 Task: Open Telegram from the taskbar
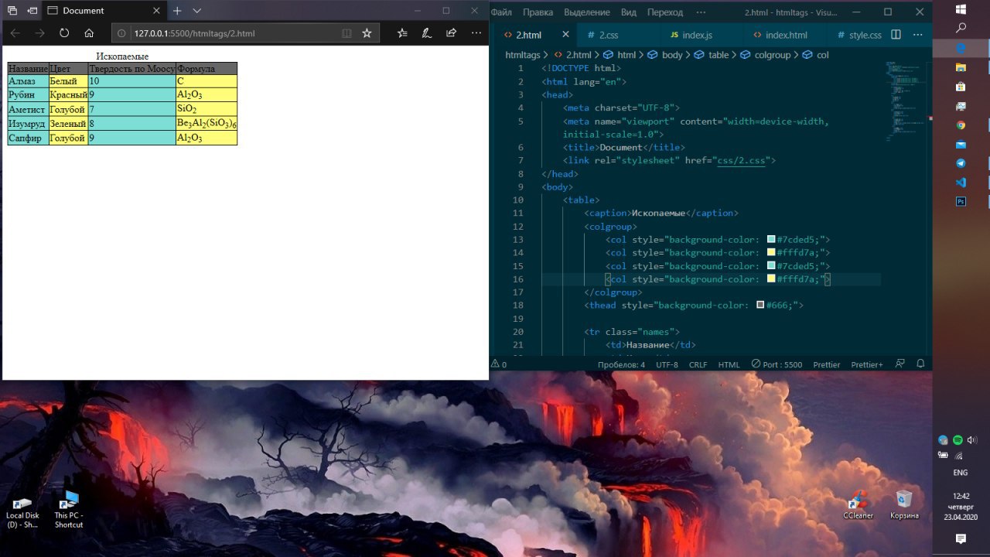pos(961,163)
